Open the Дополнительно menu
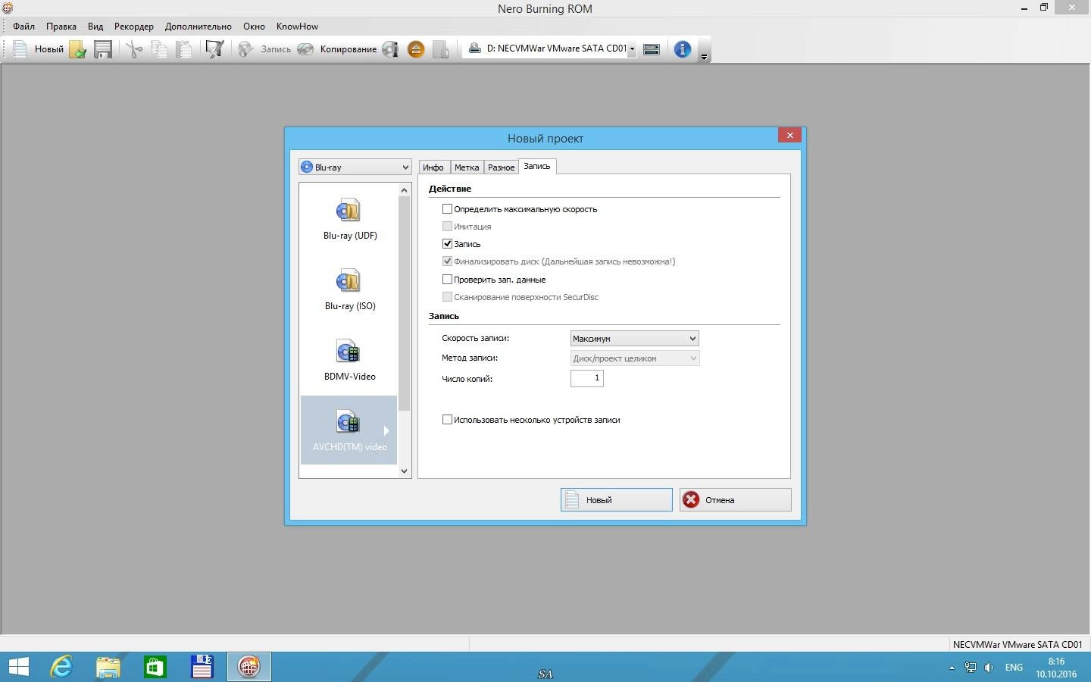 [199, 26]
